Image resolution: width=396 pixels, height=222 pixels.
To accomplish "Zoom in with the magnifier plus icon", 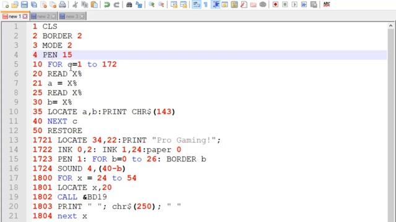I will coord(152,4).
